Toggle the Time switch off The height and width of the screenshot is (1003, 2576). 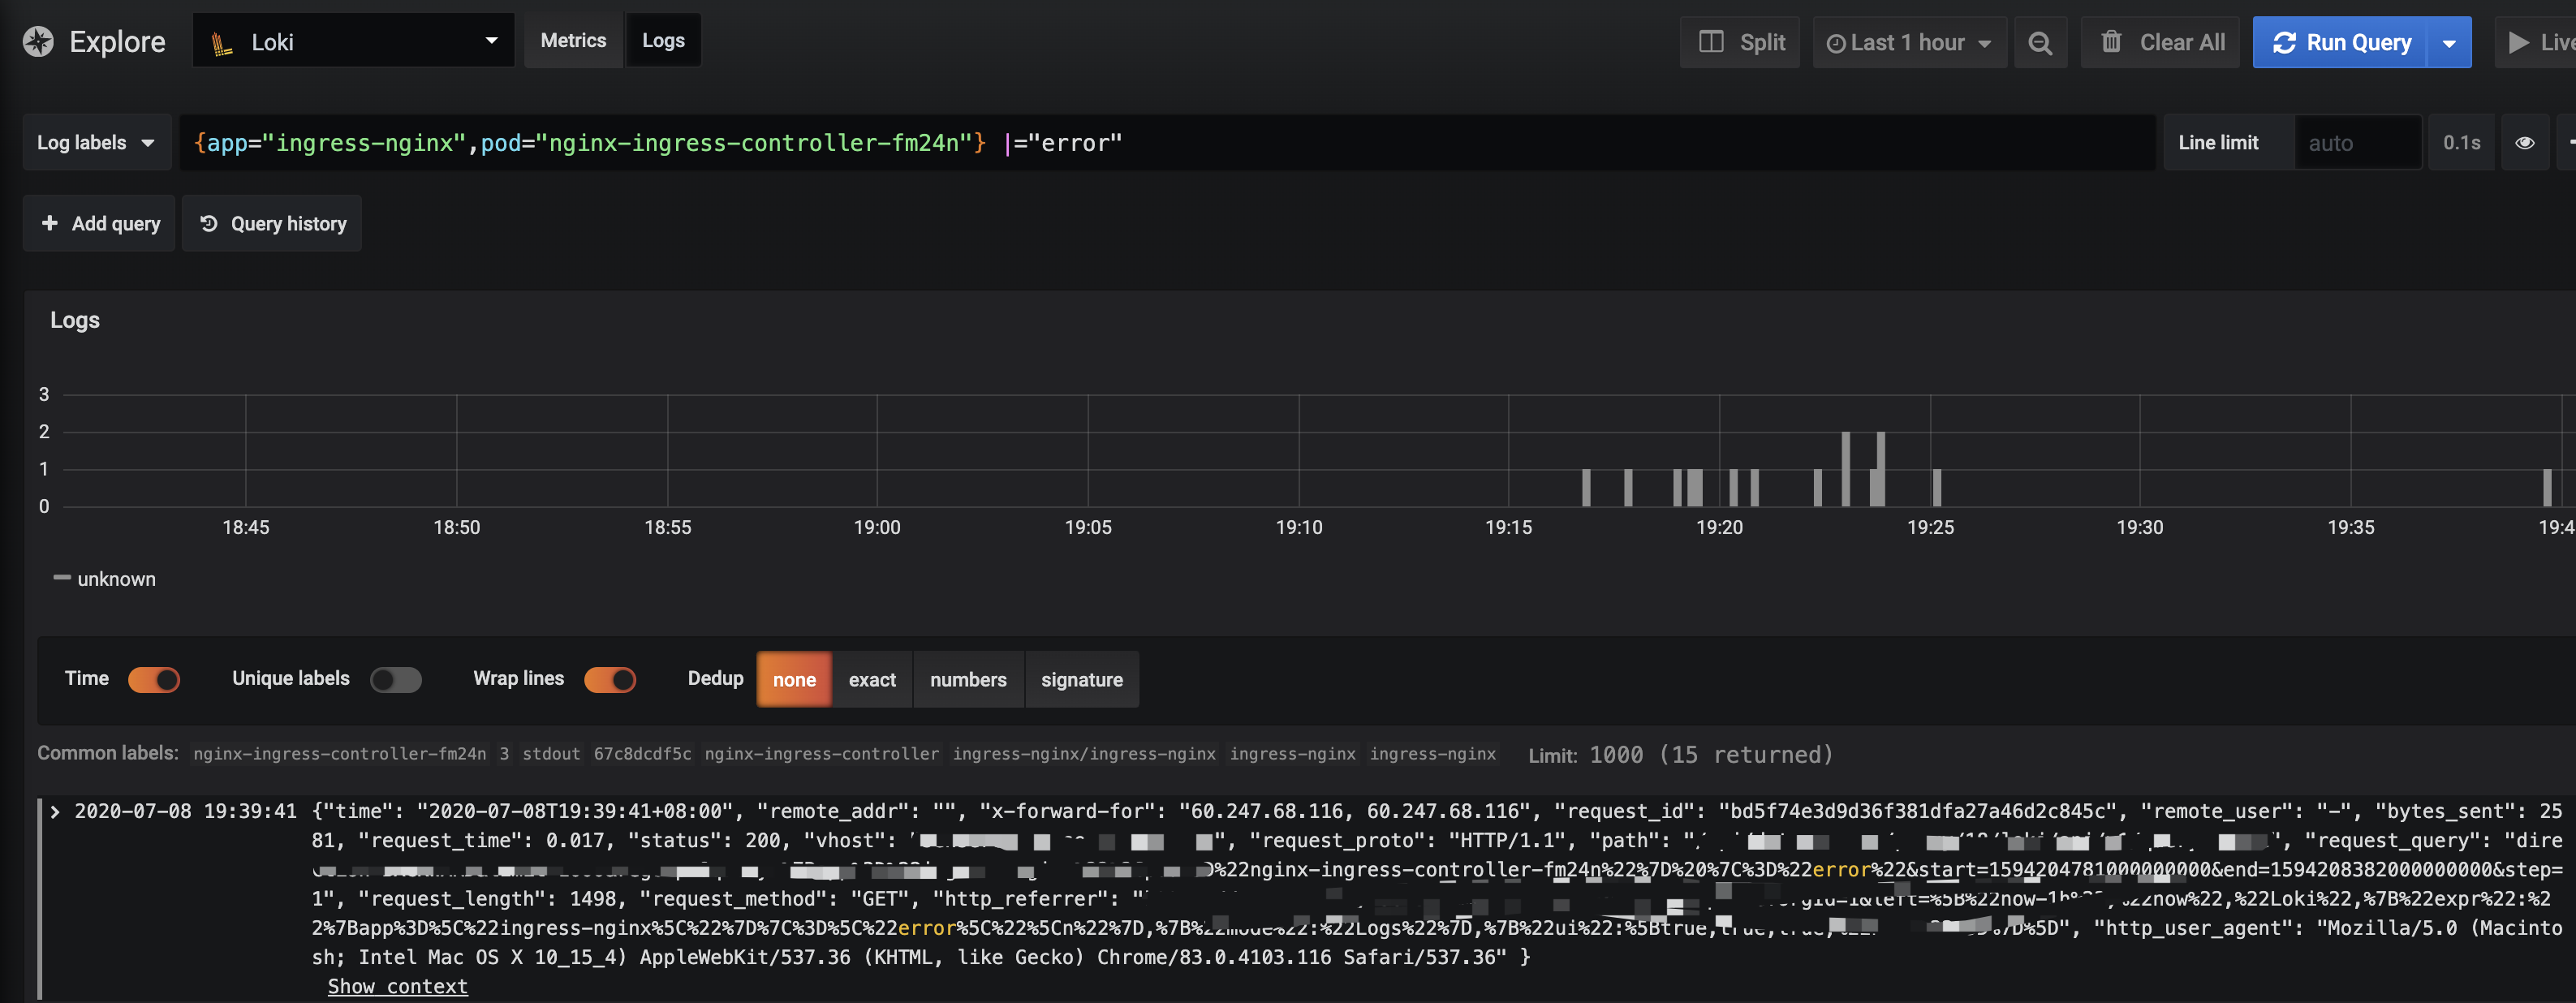tap(154, 680)
